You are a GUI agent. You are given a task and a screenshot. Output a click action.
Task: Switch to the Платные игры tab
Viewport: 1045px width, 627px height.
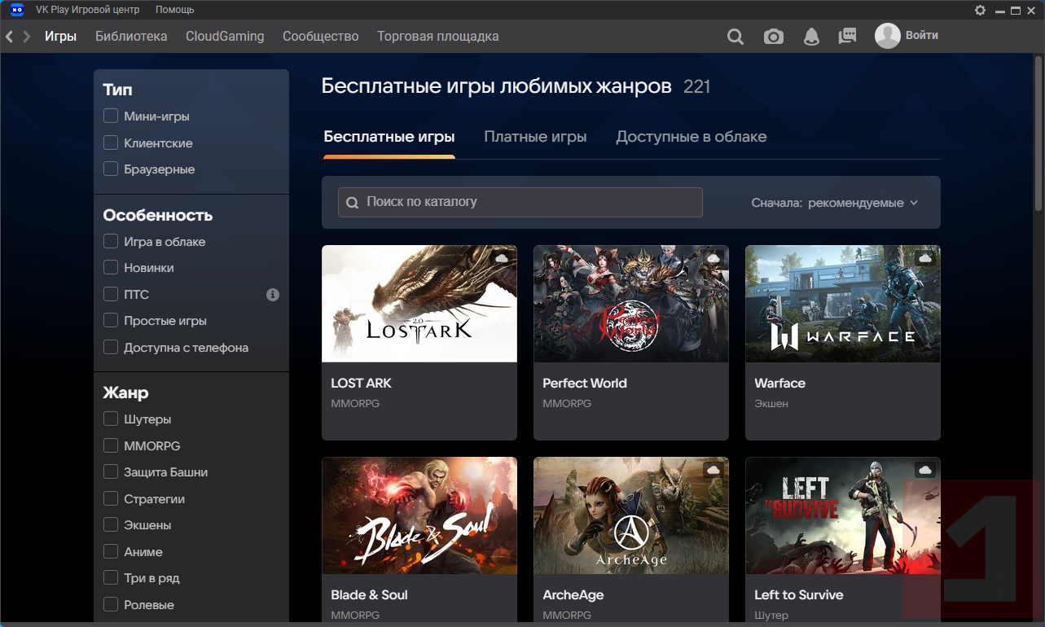tap(535, 137)
